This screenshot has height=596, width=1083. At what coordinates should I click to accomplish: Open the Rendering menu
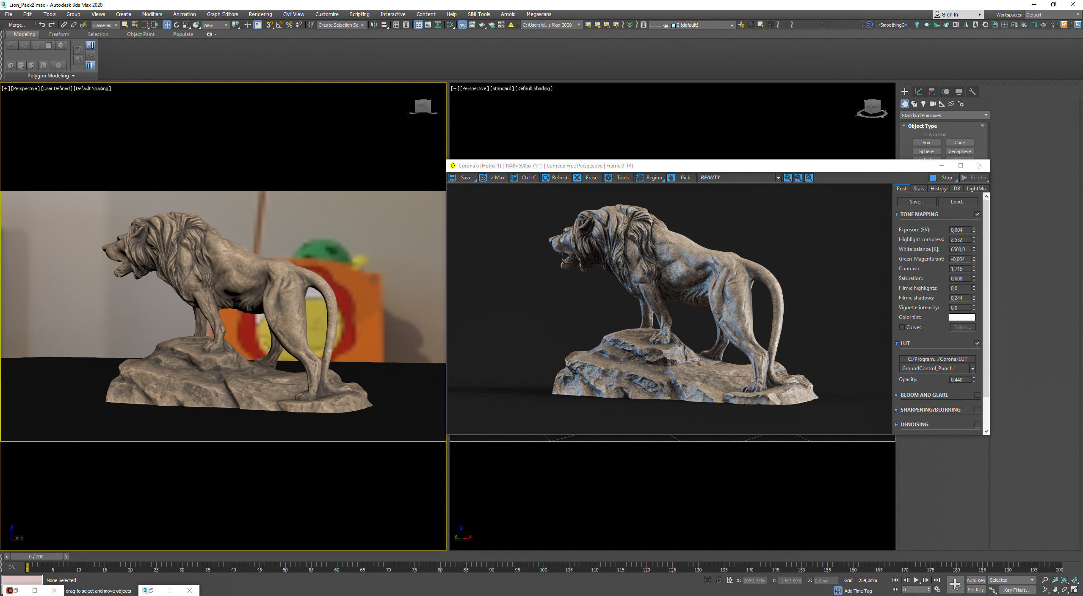(x=260, y=14)
